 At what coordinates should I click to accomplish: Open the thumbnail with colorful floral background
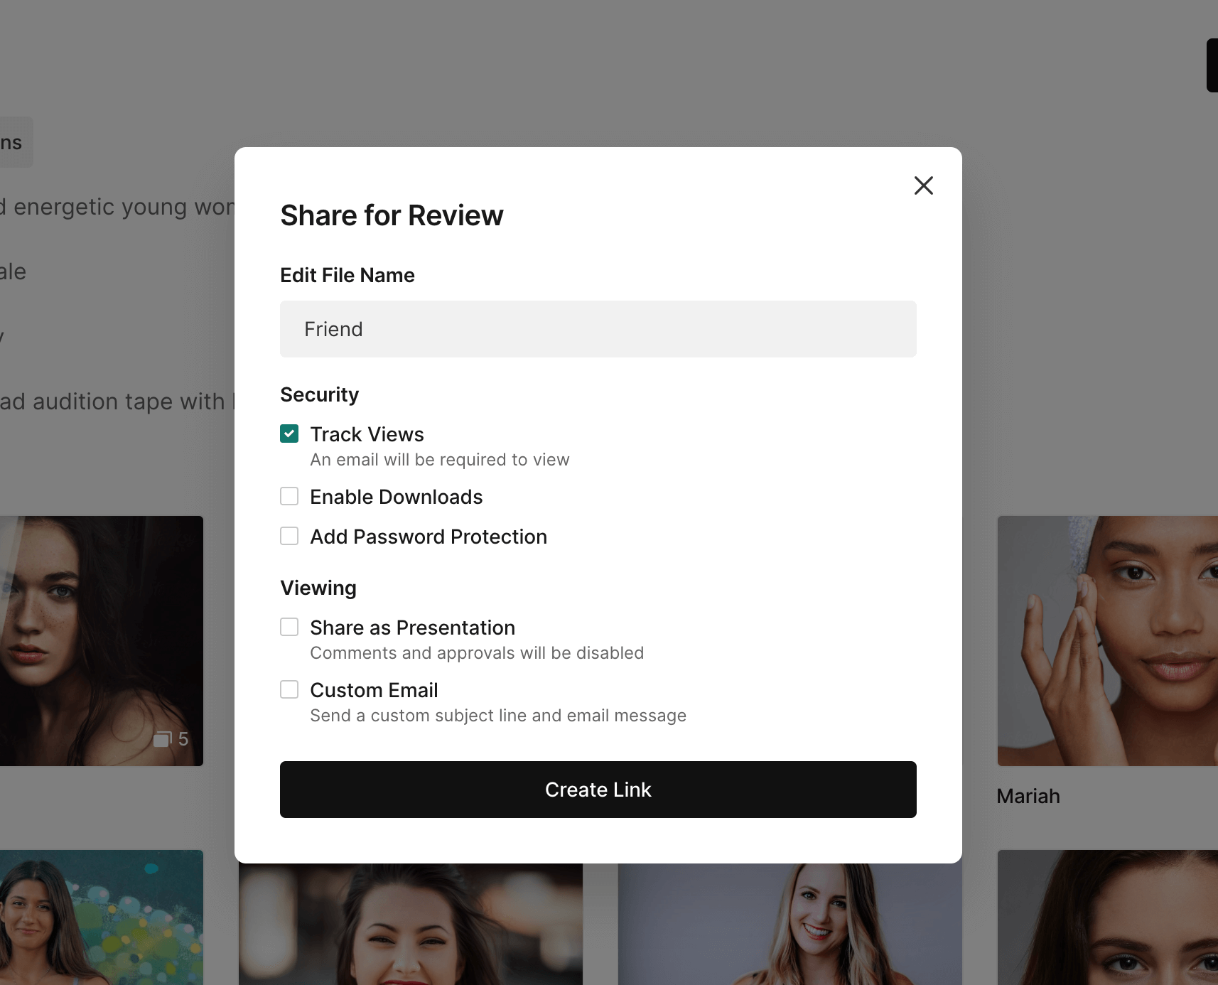click(x=101, y=917)
